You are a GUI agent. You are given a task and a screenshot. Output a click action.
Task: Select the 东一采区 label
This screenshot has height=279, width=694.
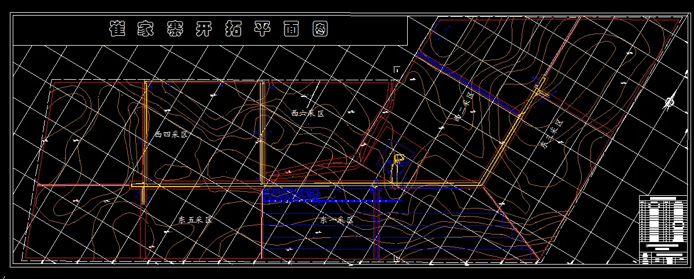336,220
